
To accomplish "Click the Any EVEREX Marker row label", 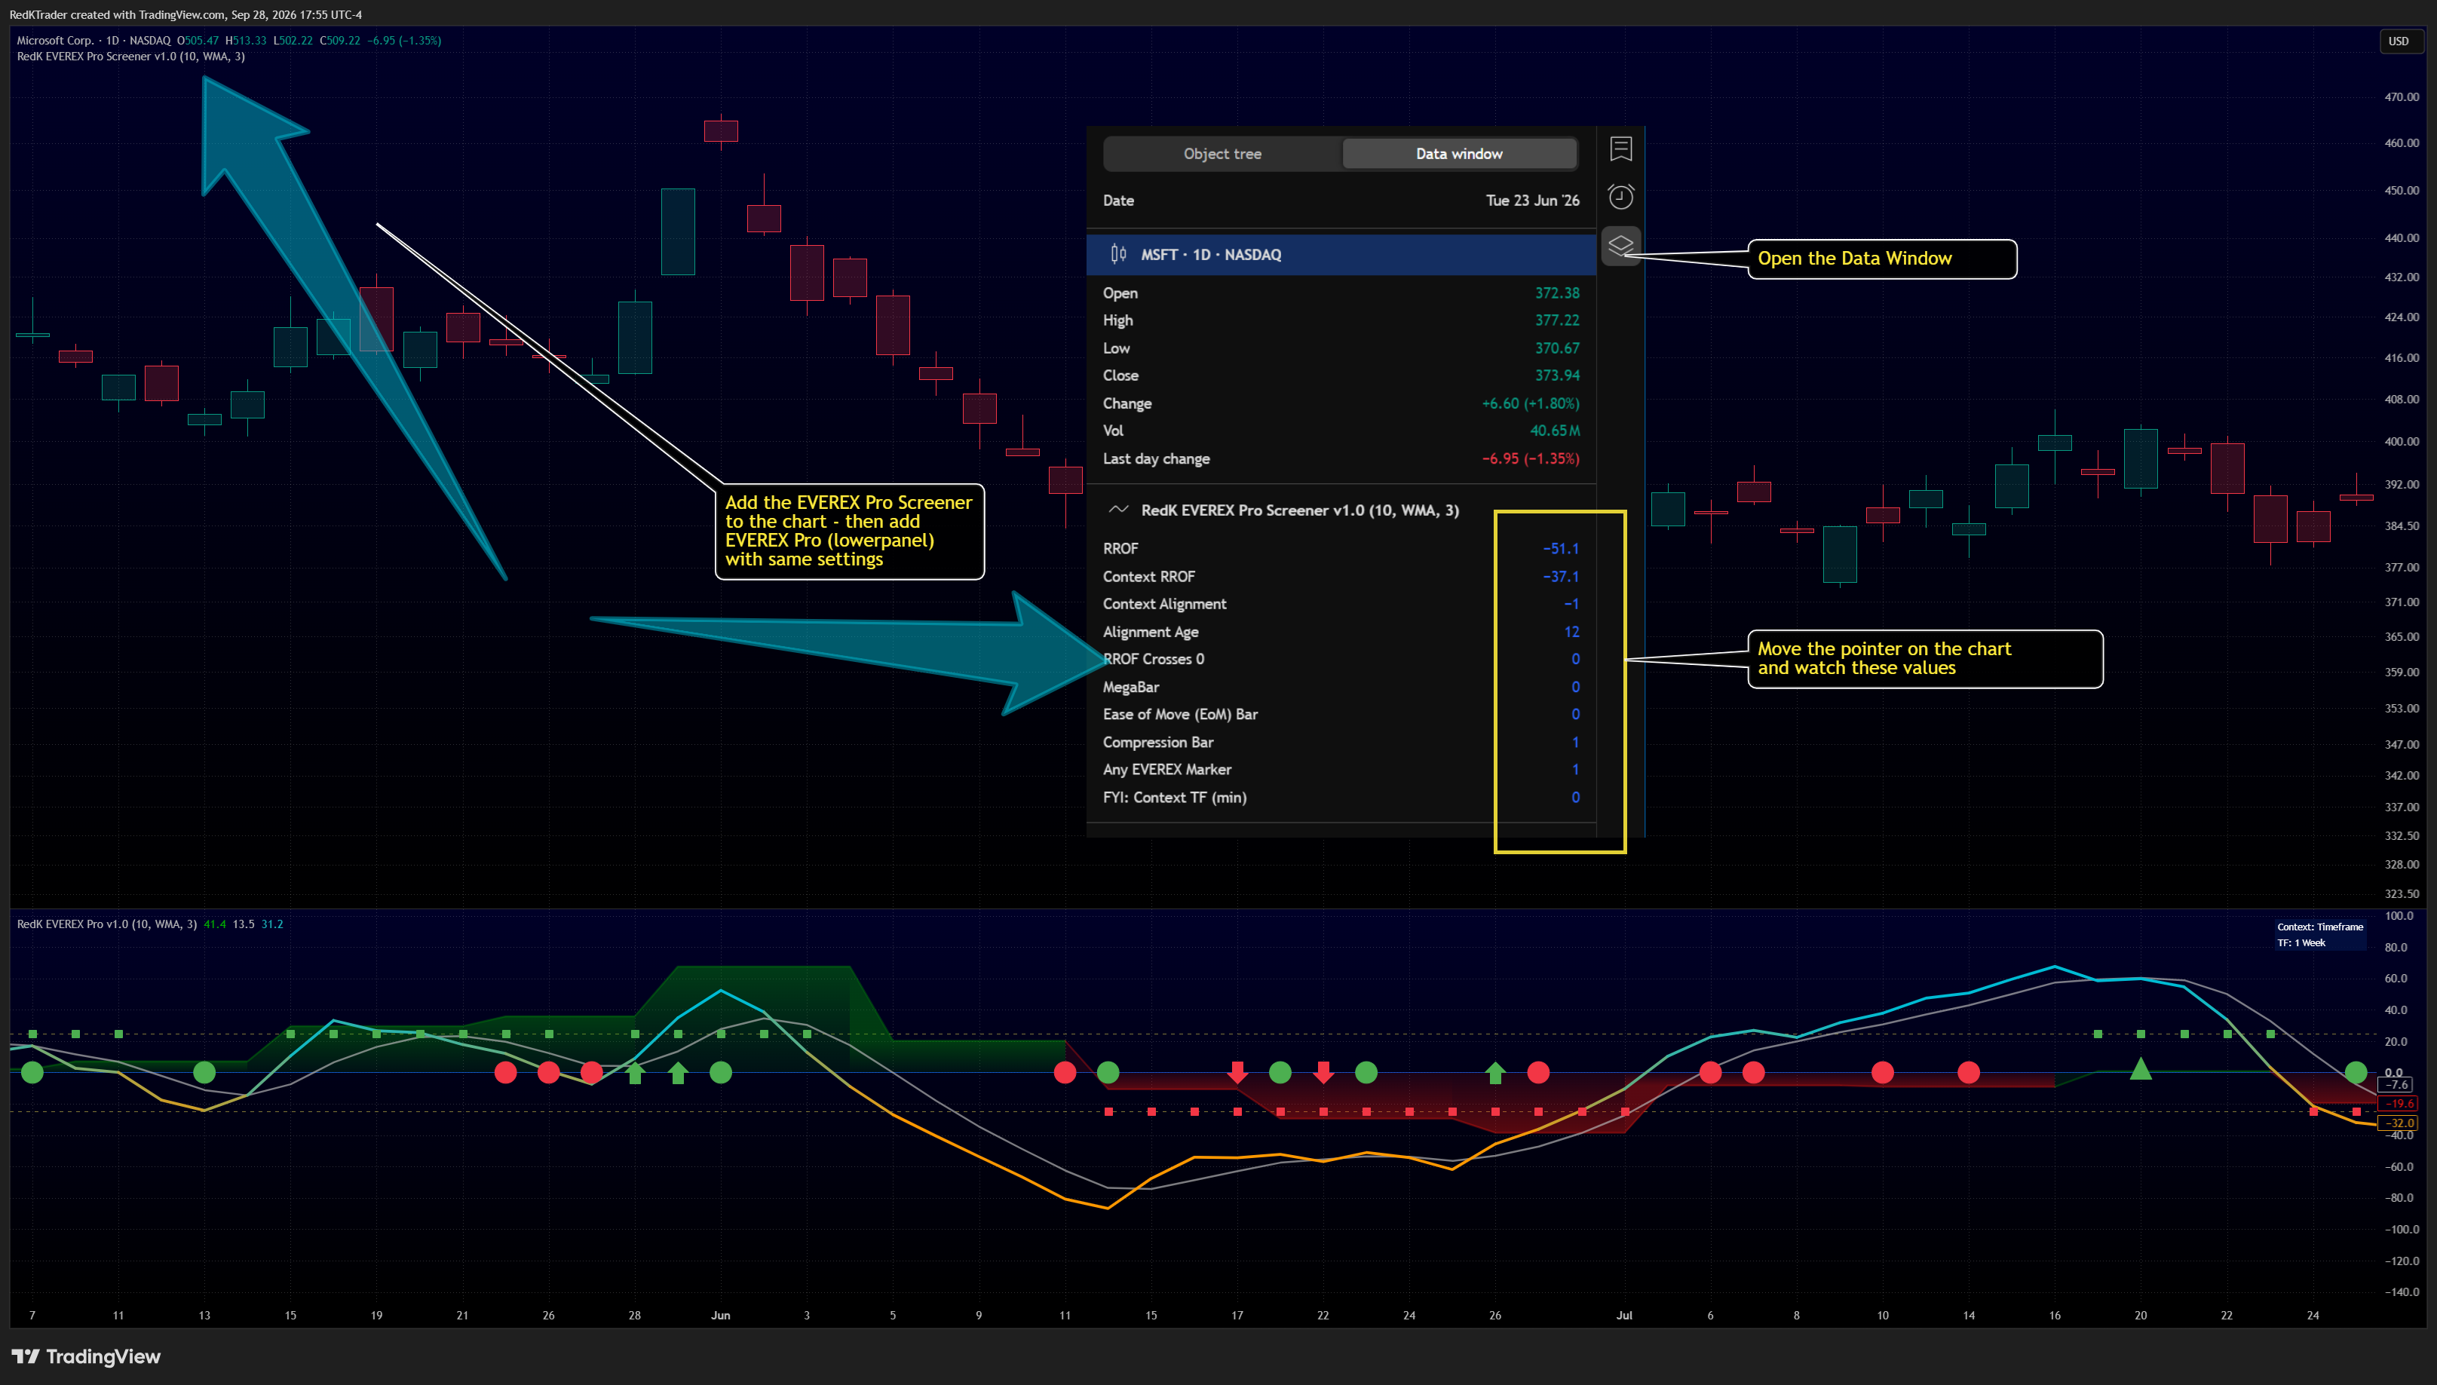I will point(1167,768).
